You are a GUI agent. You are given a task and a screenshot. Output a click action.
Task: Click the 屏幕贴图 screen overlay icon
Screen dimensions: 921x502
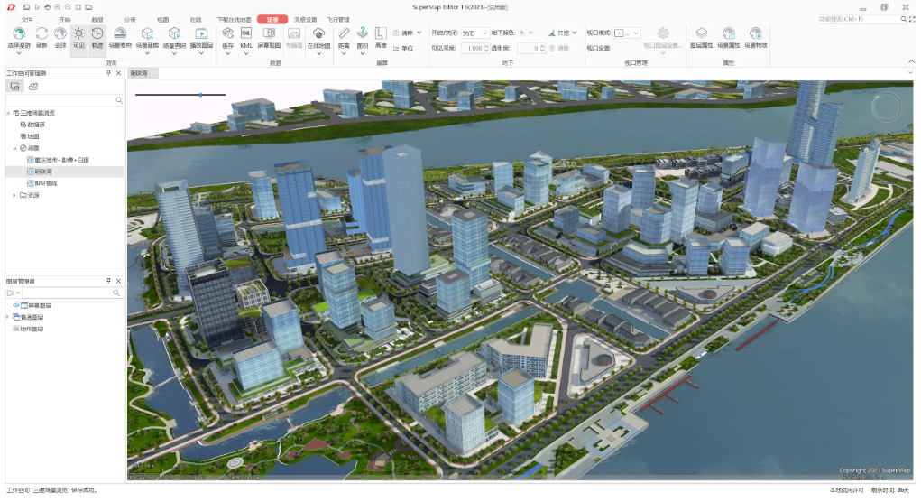pyautogui.click(x=269, y=33)
